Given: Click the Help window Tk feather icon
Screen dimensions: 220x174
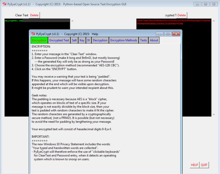Looking at the screenshot, I should [x=33, y=34].
